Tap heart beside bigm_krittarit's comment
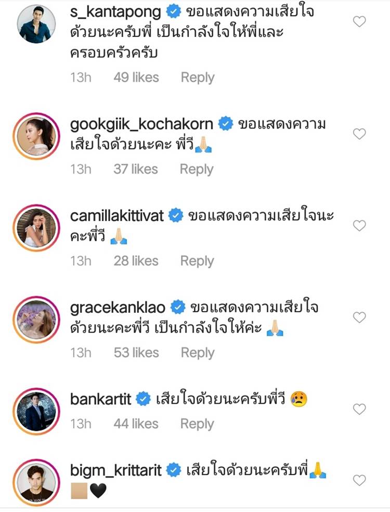 (x=359, y=480)
